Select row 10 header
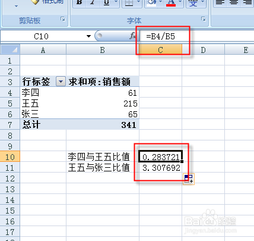254x241 pixels. pos(10,157)
